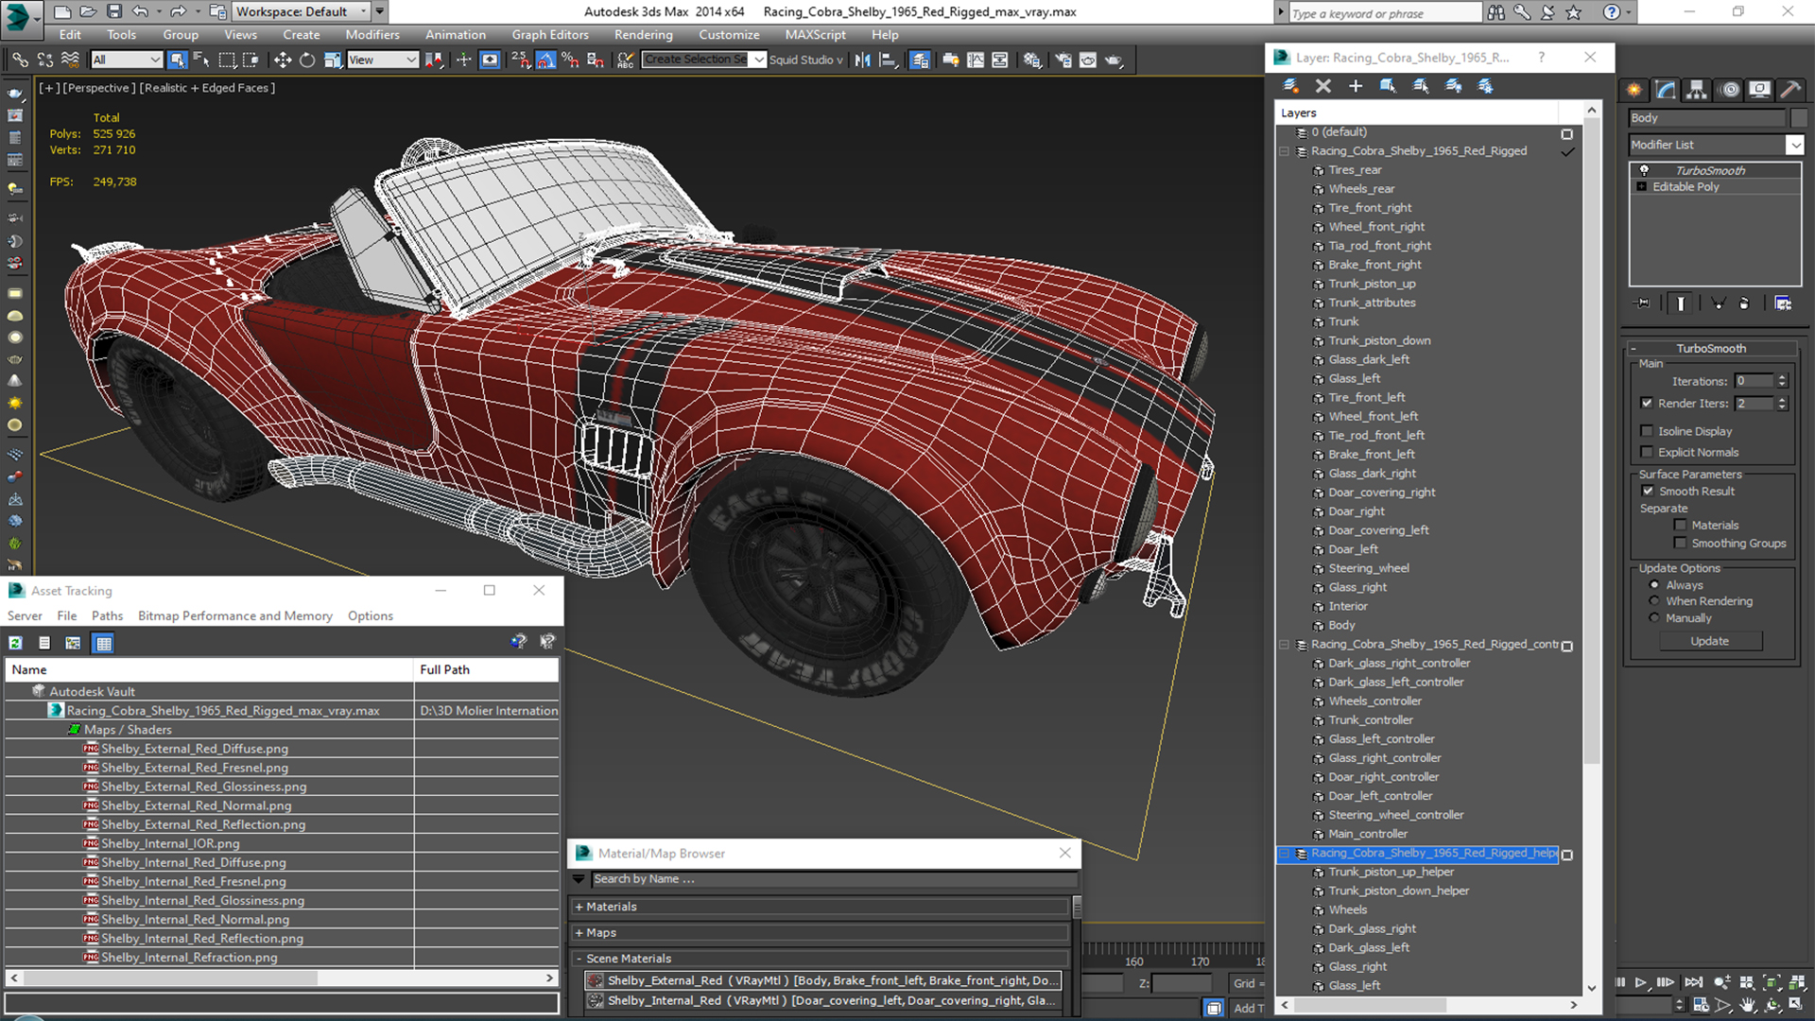1815x1021 pixels.
Task: Click the Mirror tool icon
Action: click(863, 60)
